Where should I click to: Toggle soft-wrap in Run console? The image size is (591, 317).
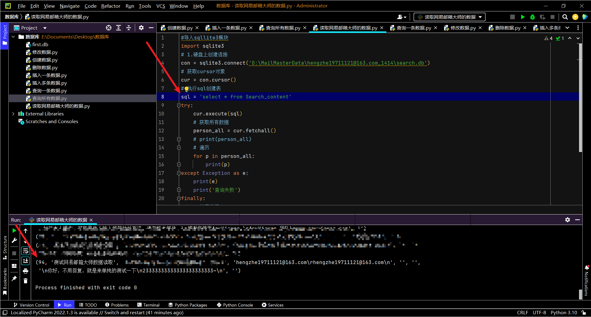26,251
